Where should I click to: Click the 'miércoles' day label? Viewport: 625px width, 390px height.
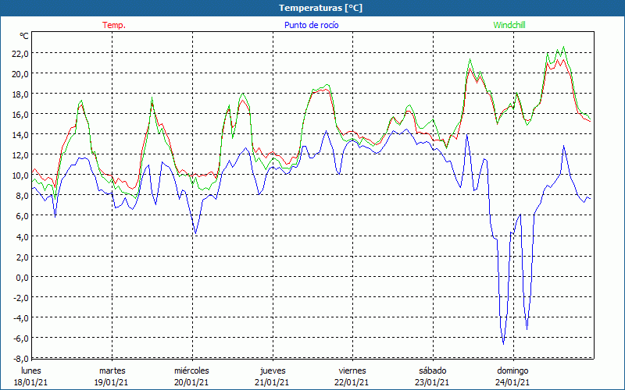(x=191, y=370)
